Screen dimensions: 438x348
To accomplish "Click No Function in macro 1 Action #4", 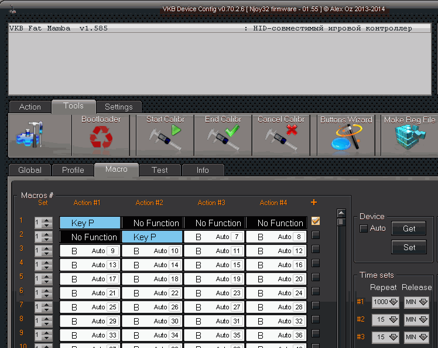I will (276, 223).
